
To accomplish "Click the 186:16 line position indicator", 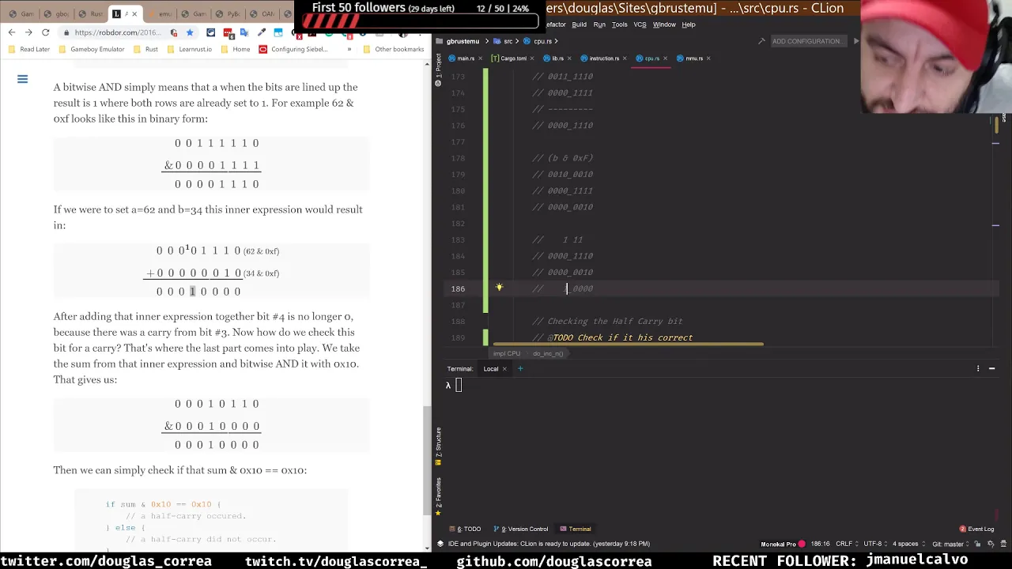I will pos(820,544).
